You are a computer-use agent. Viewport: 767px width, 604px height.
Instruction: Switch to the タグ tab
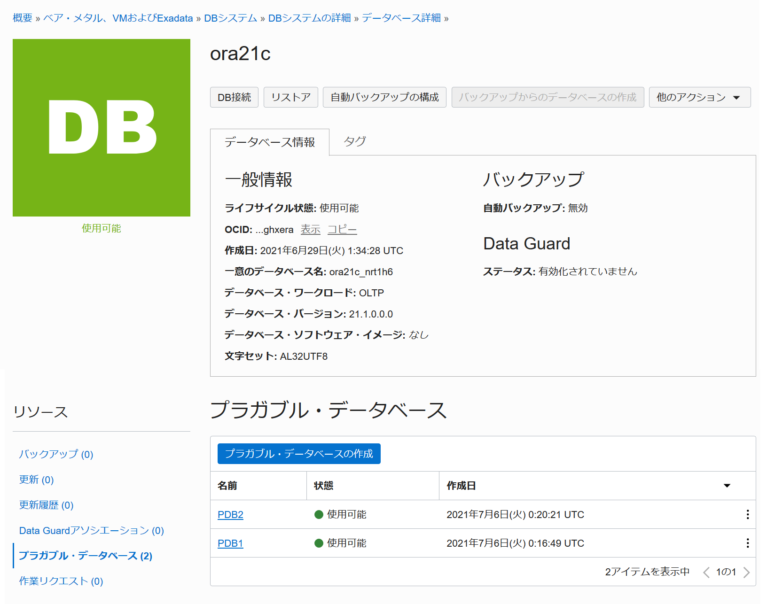(x=354, y=141)
